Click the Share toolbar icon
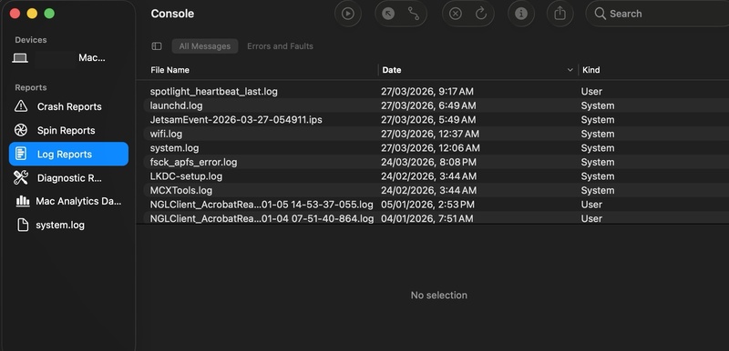The image size is (729, 351). 560,14
